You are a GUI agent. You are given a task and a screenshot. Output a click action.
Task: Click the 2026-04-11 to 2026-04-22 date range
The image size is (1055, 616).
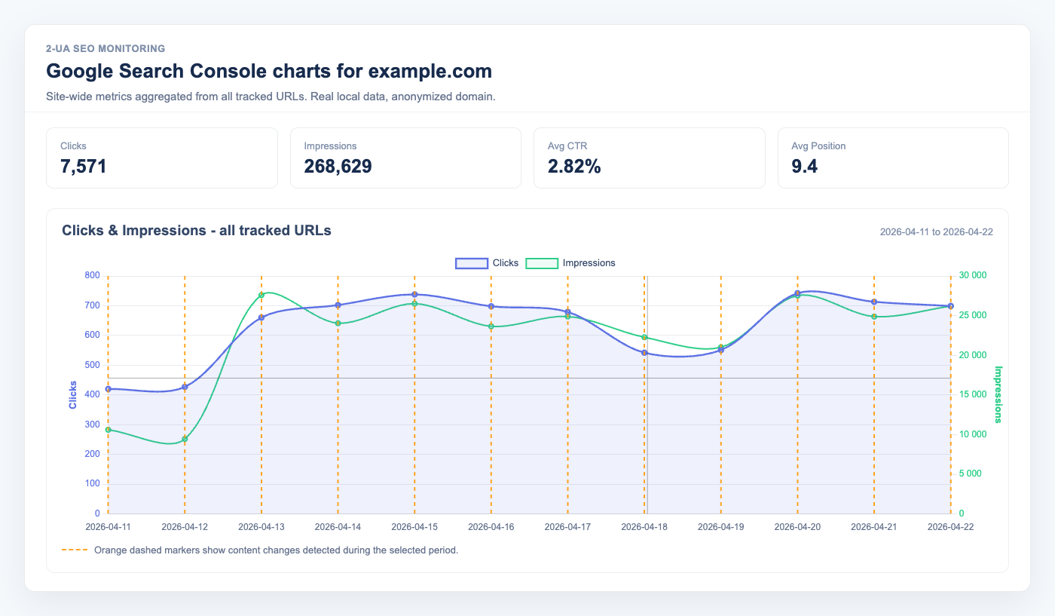[937, 231]
